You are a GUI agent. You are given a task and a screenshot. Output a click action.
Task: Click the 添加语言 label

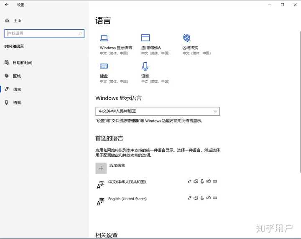pyautogui.click(x=117, y=165)
